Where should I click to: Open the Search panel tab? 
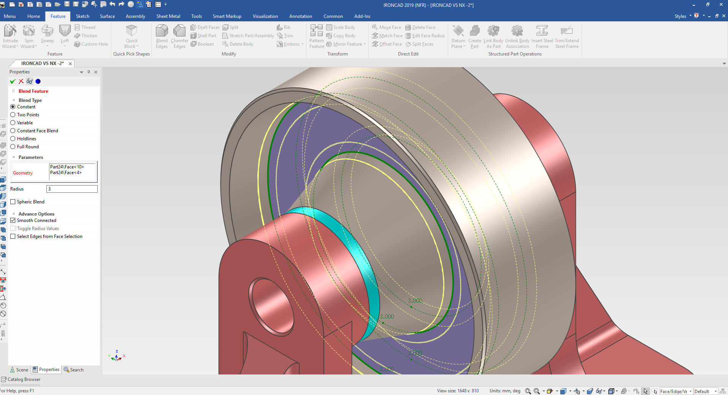[x=74, y=370]
